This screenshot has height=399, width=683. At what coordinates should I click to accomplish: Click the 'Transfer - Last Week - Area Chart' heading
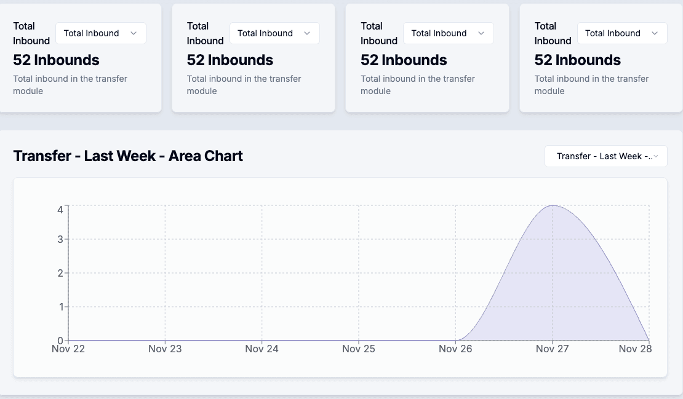point(128,156)
